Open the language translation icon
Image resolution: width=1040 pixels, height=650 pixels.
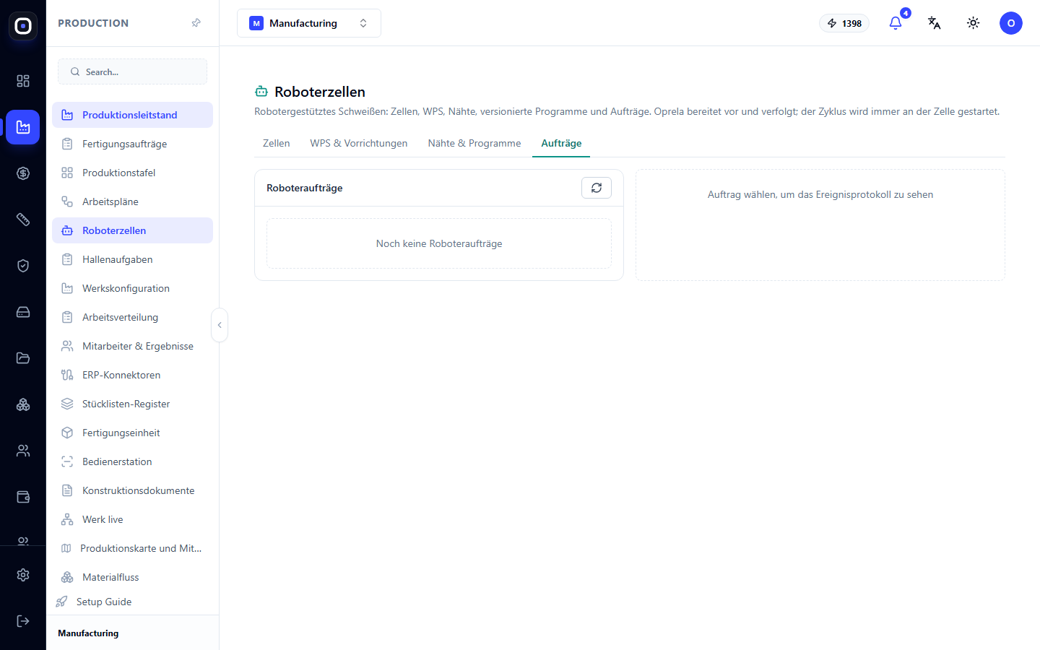(935, 23)
